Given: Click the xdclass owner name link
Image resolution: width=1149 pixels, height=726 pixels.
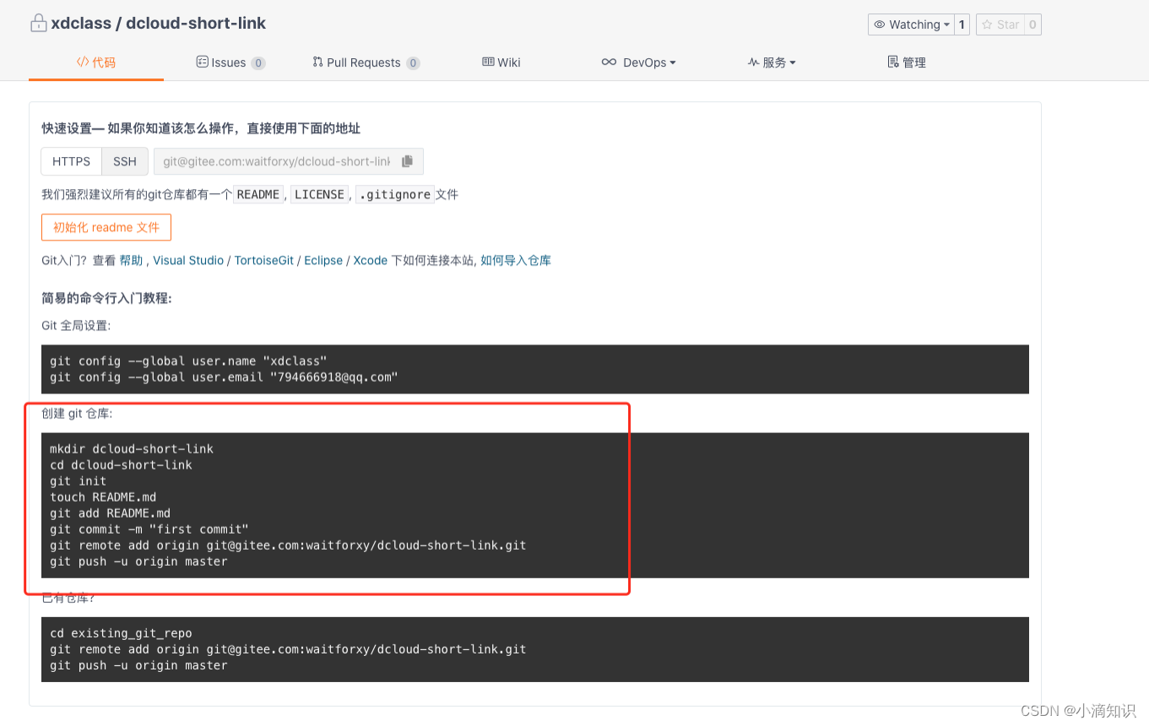Looking at the screenshot, I should (81, 24).
